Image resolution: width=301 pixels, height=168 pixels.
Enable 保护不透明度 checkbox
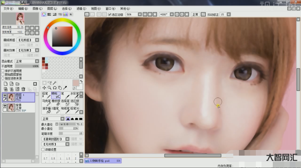(3, 70)
